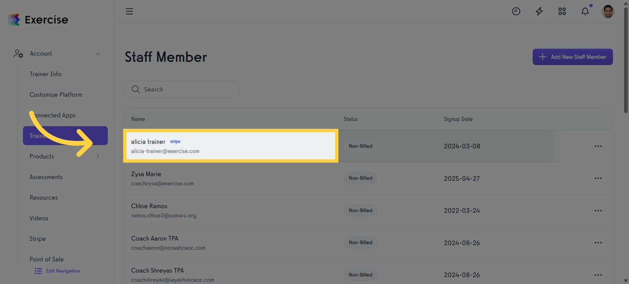
Task: Open options for Coach Aaron TPA
Action: click(598, 243)
